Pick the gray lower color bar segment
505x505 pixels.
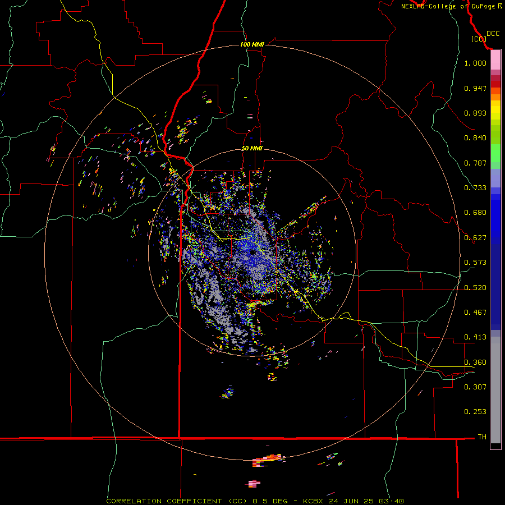pyautogui.click(x=495, y=390)
